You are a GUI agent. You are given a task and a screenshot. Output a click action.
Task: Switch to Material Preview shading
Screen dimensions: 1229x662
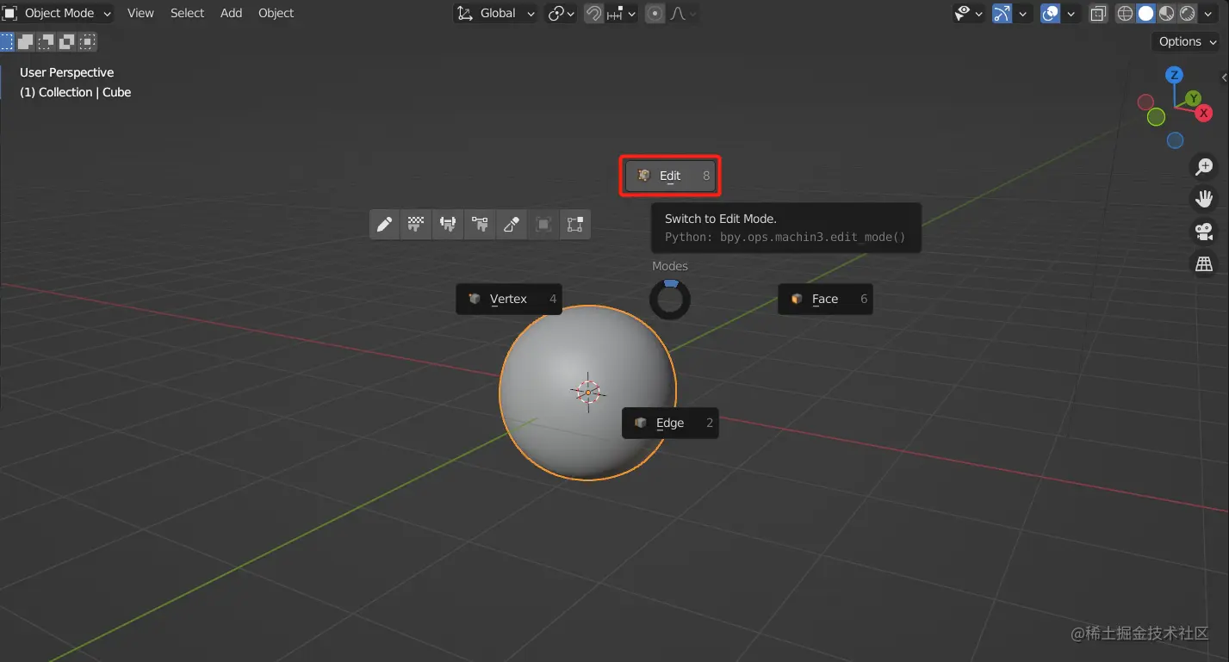[1167, 13]
